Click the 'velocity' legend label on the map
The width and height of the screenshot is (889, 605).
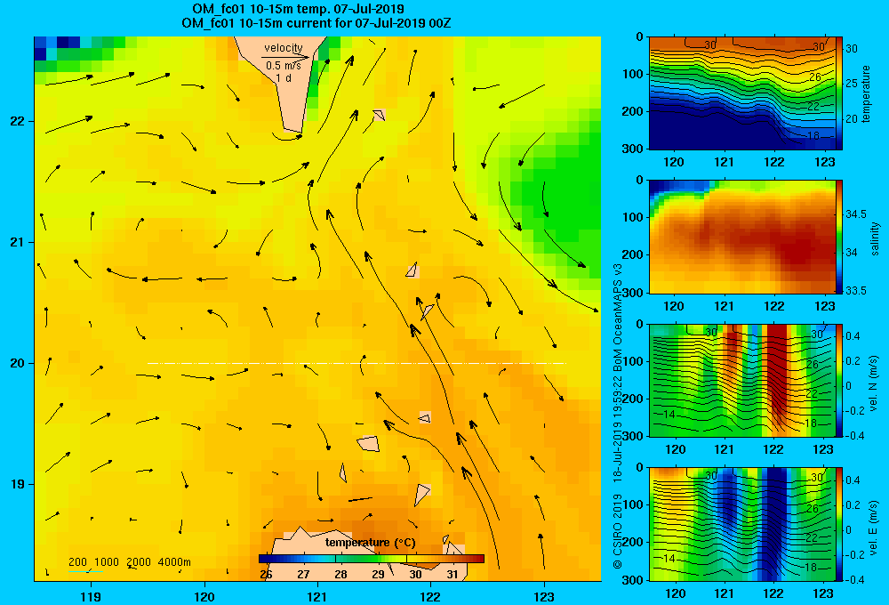[284, 48]
